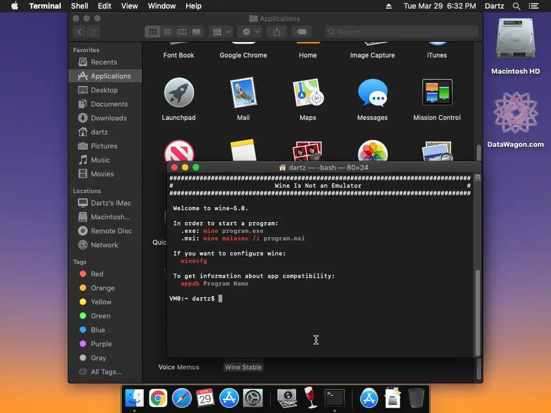This screenshot has height=413, width=551.
Task: Choose the Orange tag
Action: 105,288
